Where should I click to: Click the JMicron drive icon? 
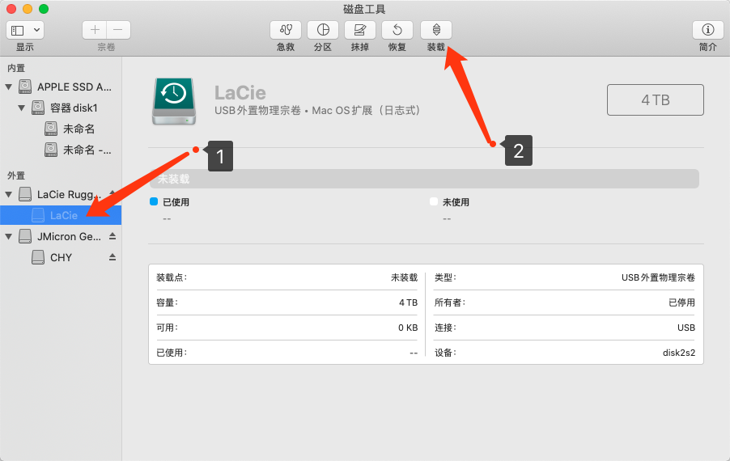click(25, 236)
